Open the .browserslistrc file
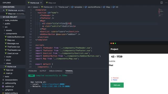This screenshot has width=168, height=94. coord(11,80)
